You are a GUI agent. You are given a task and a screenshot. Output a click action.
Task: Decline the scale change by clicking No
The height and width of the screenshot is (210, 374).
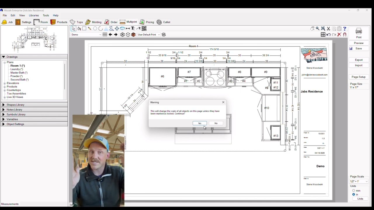[x=216, y=123]
